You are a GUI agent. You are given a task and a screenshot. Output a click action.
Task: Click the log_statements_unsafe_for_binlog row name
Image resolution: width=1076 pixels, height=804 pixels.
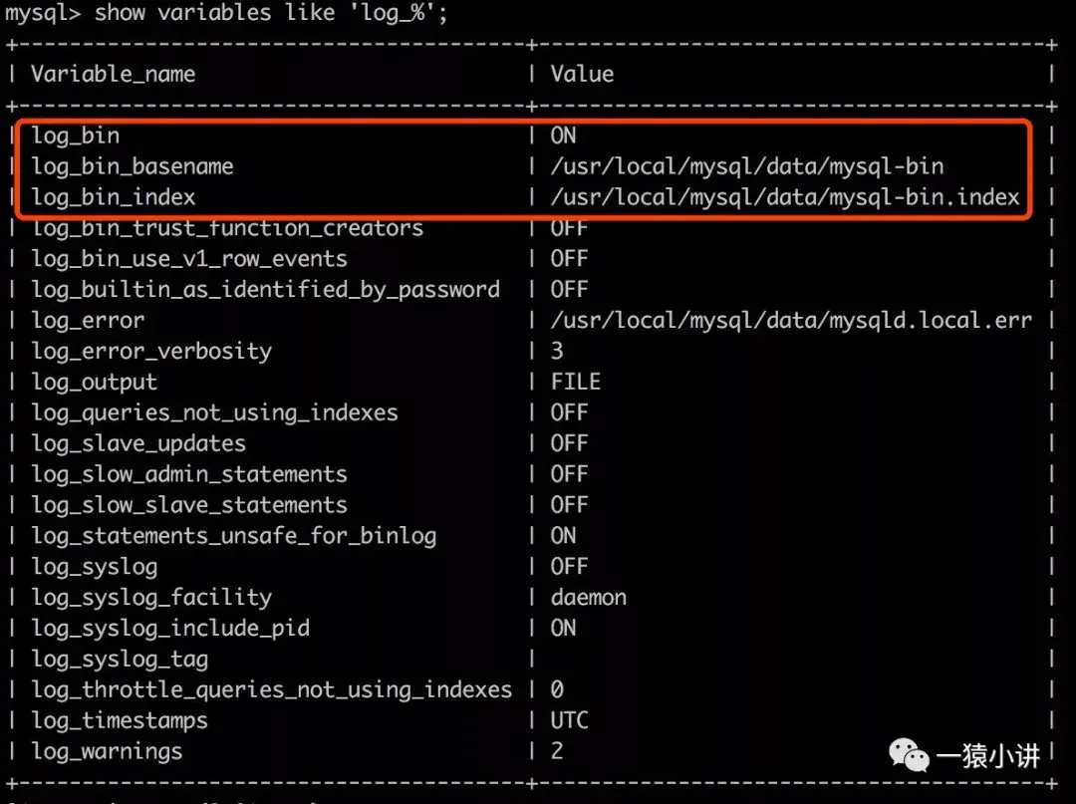[234, 536]
